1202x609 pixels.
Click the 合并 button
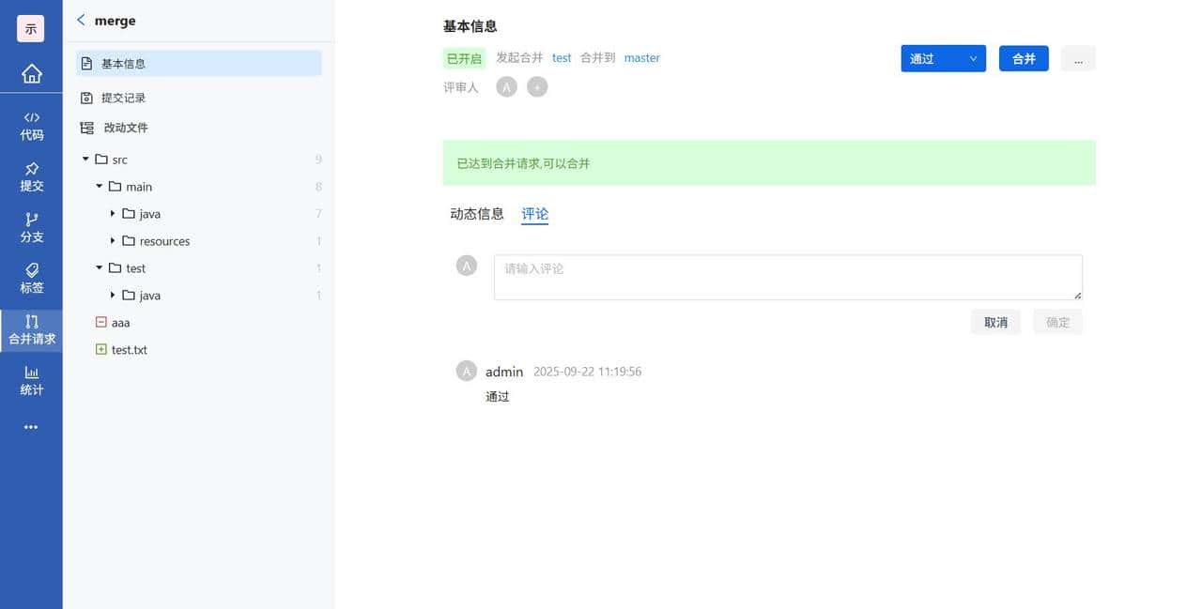[1023, 58]
